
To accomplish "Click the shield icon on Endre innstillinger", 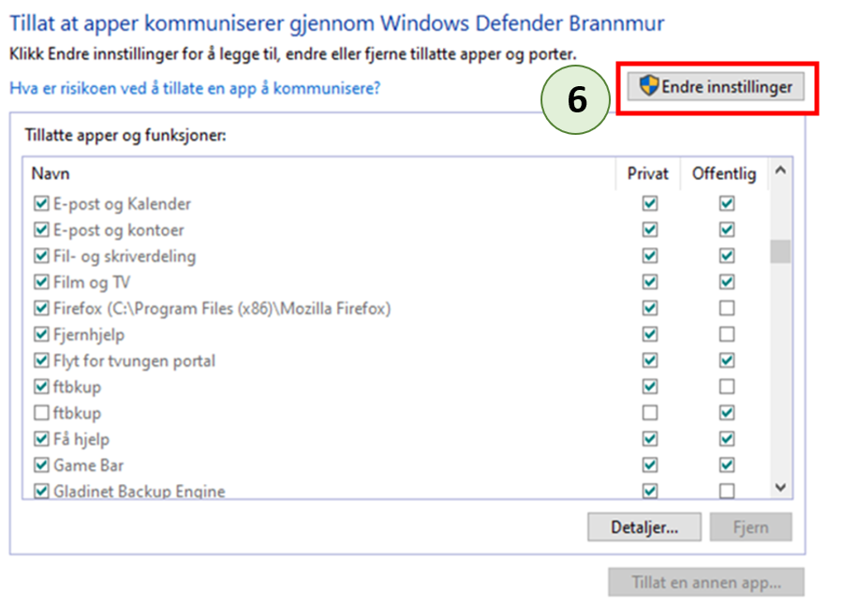I will point(649,87).
